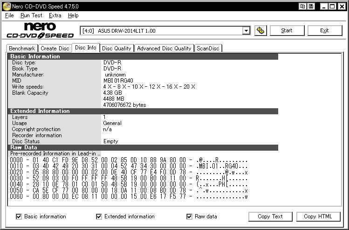
Task: Switch to the ScanDisc tab
Action: point(208,49)
